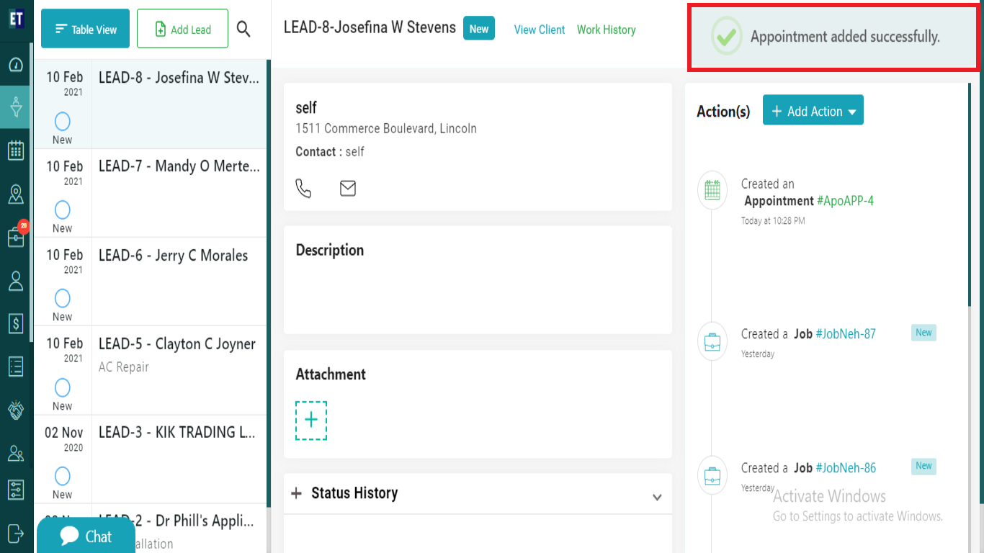Viewport: 984px width, 553px height.
Task: Open the single person icon in sidebar
Action: tap(16, 281)
